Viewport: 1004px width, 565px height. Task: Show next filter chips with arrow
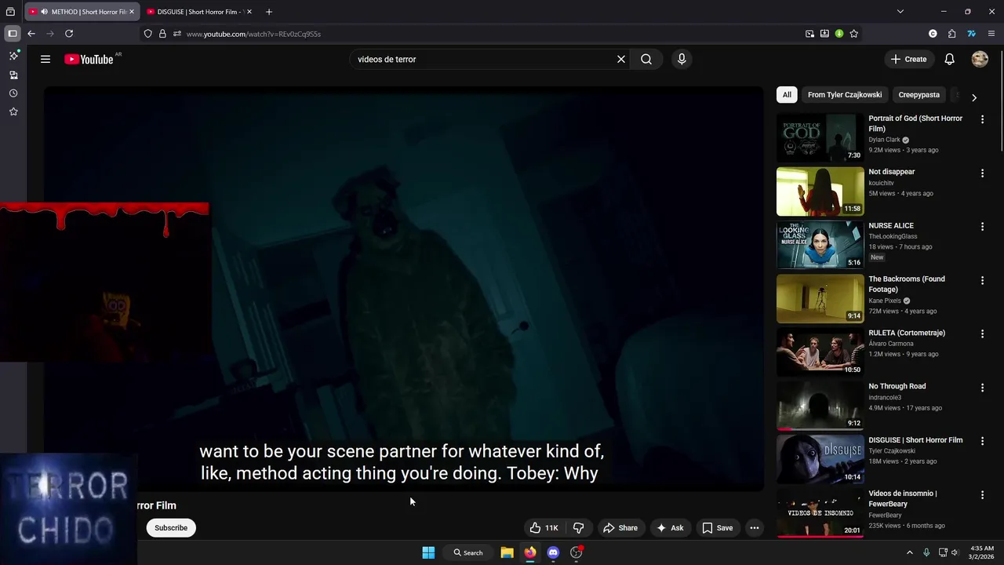pyautogui.click(x=974, y=97)
